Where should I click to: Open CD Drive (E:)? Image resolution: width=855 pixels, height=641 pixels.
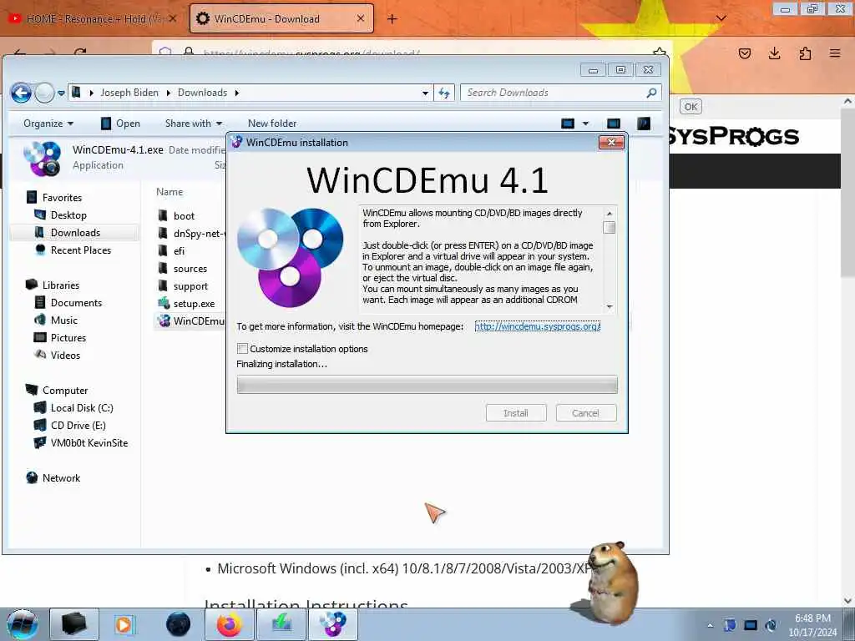click(x=70, y=425)
